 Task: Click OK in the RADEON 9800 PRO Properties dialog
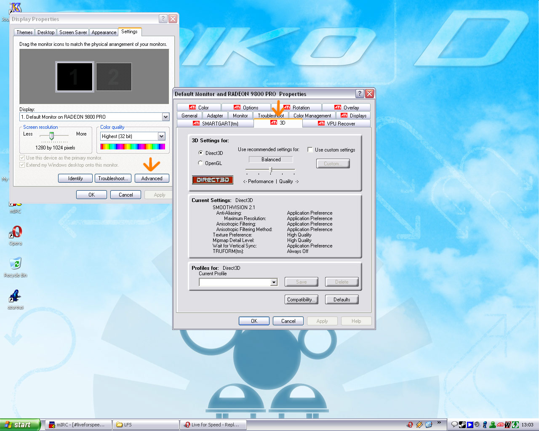click(x=254, y=321)
